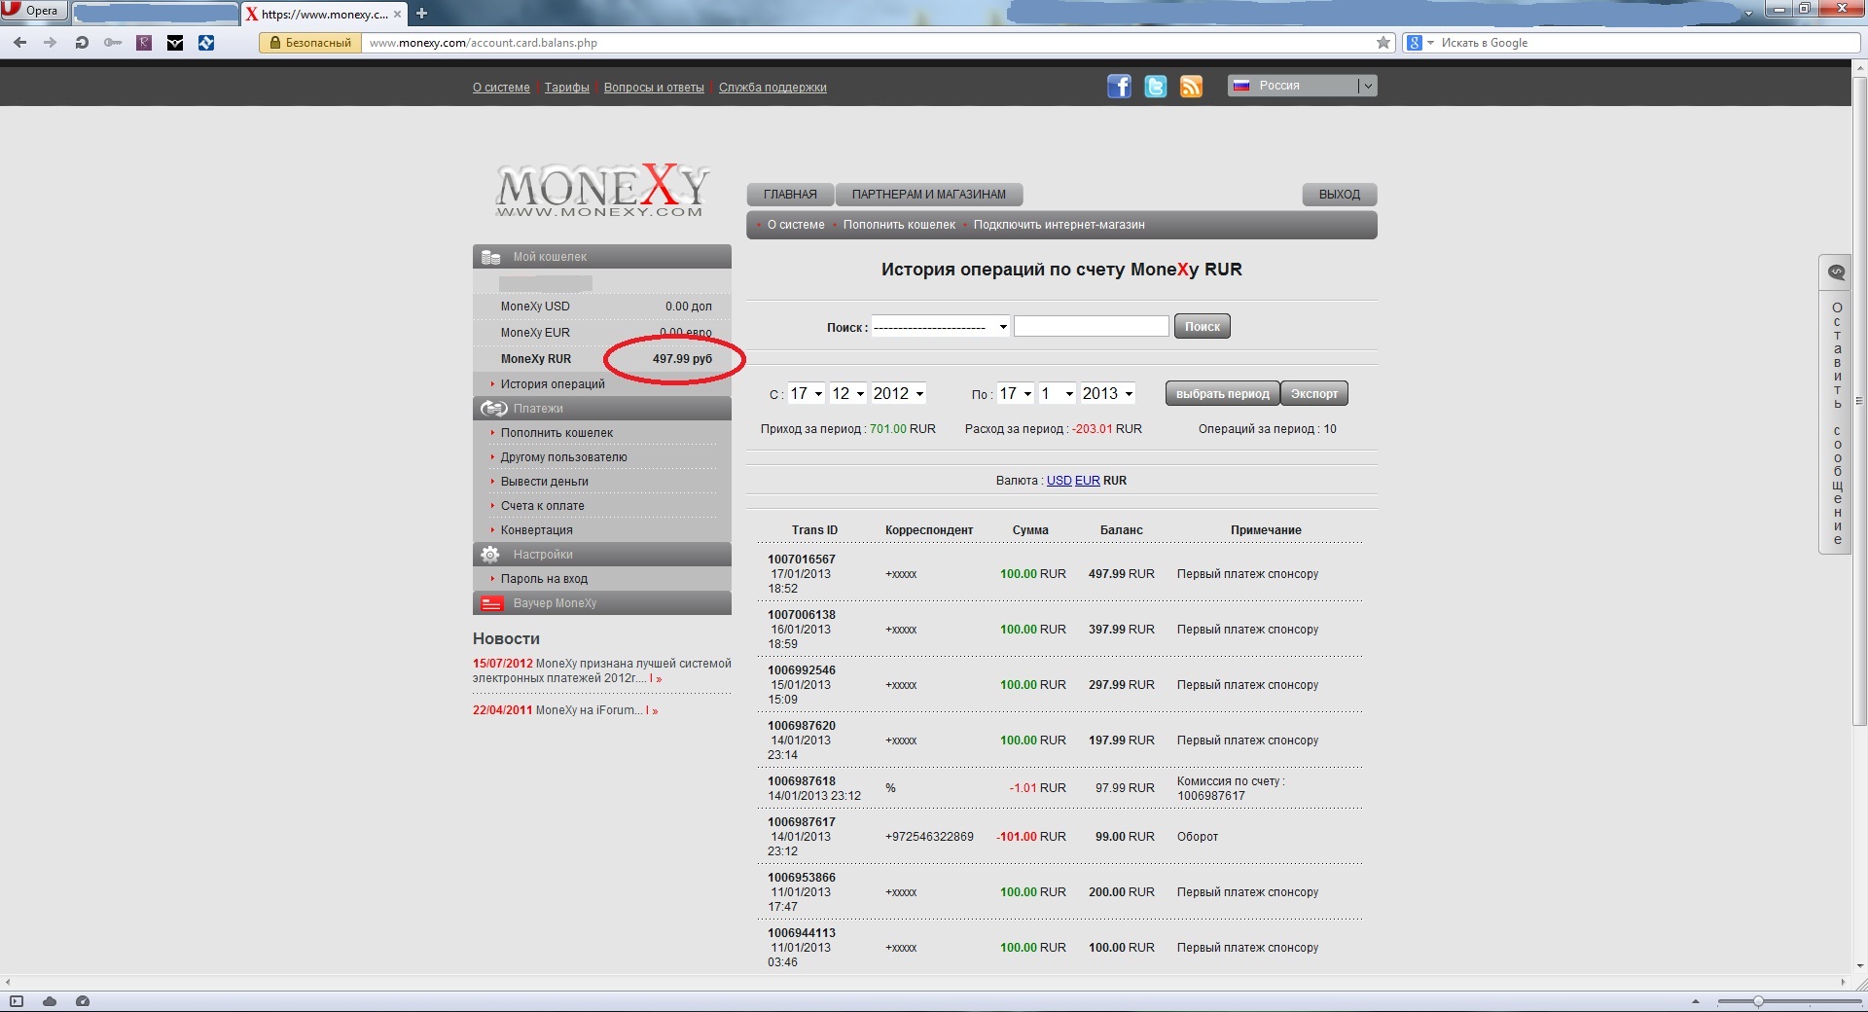
Task: Open Другому пользователю payment option
Action: pos(564,457)
